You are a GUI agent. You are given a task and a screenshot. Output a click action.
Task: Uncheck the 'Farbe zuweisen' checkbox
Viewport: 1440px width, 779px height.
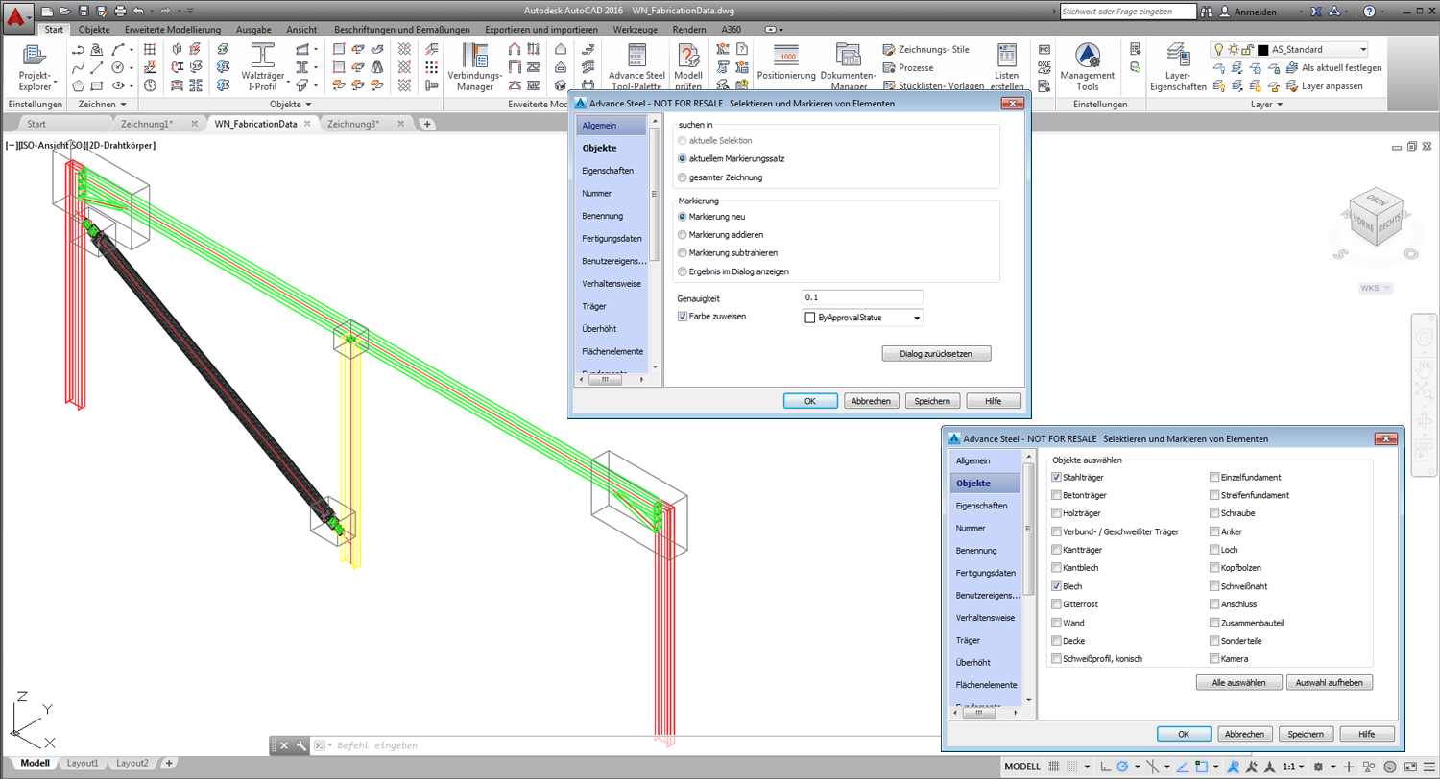click(x=683, y=316)
